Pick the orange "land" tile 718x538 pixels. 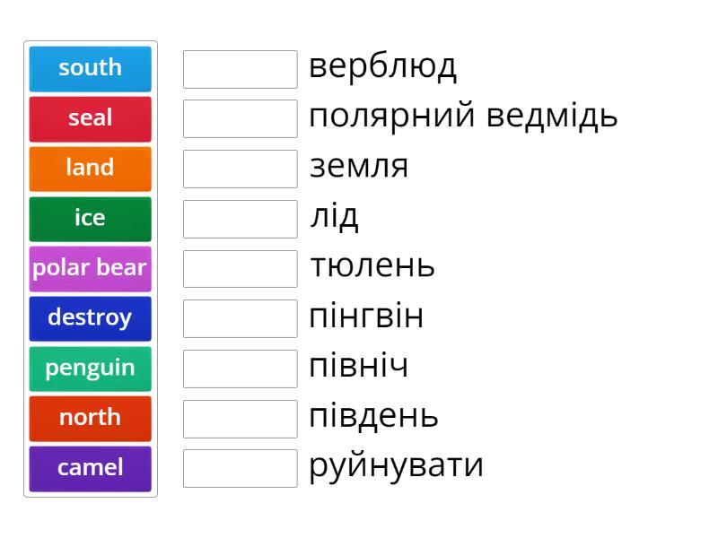pyautogui.click(x=90, y=168)
